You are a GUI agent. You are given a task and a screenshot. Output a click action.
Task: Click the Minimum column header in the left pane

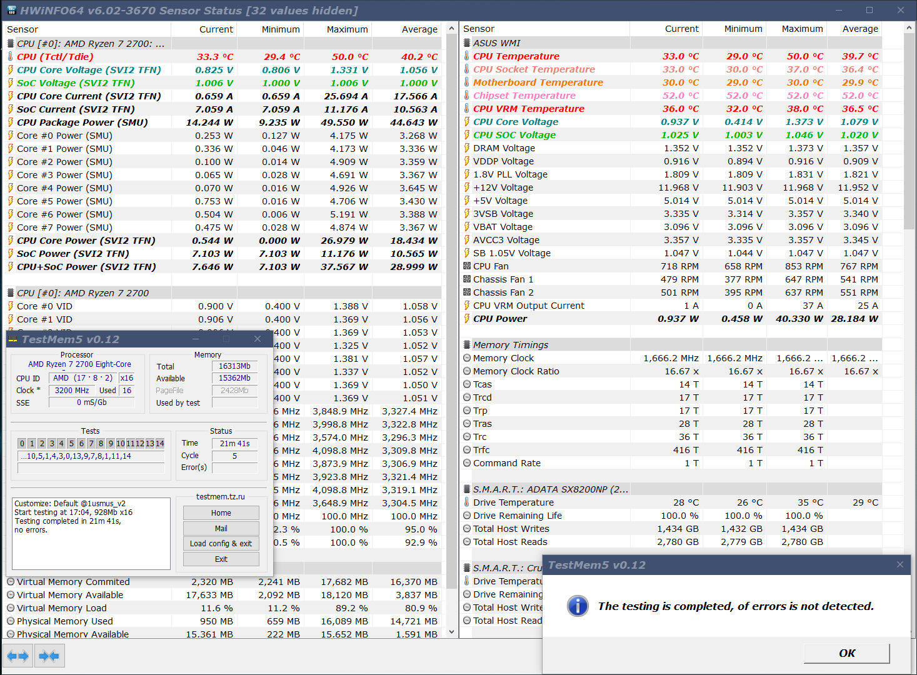coord(271,29)
